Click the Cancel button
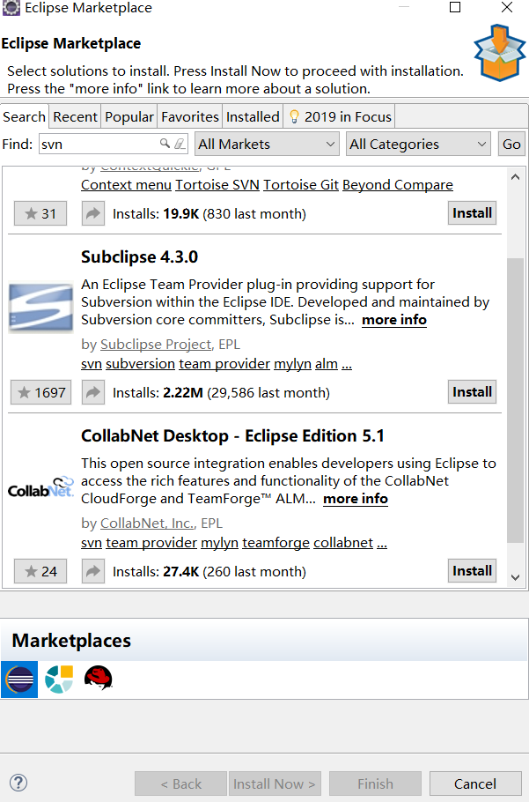Viewport: 529px width, 802px height. 475,783
